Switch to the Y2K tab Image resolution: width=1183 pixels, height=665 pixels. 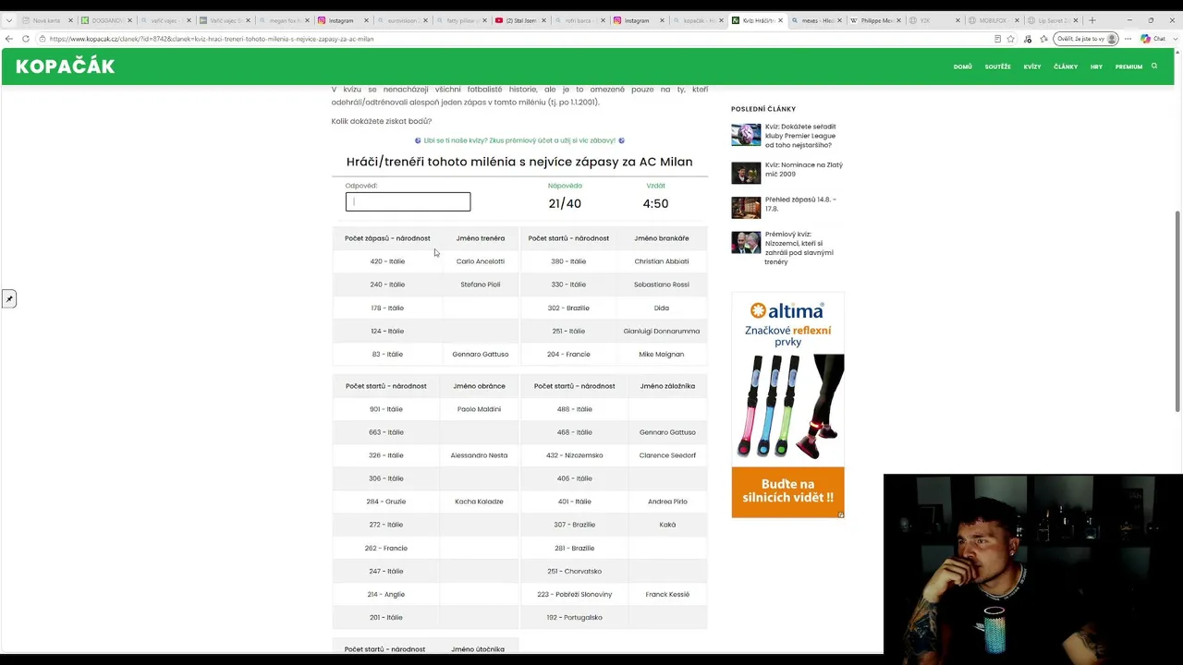coord(933,20)
